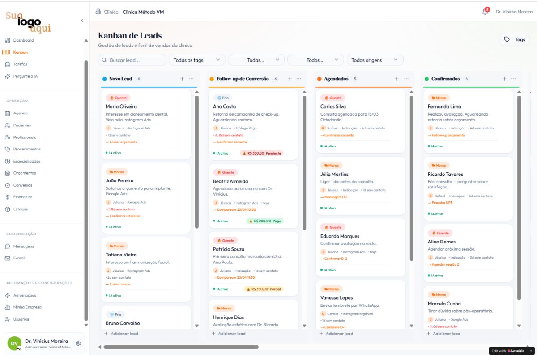Click the Tags button
The image size is (537, 355).
click(515, 39)
